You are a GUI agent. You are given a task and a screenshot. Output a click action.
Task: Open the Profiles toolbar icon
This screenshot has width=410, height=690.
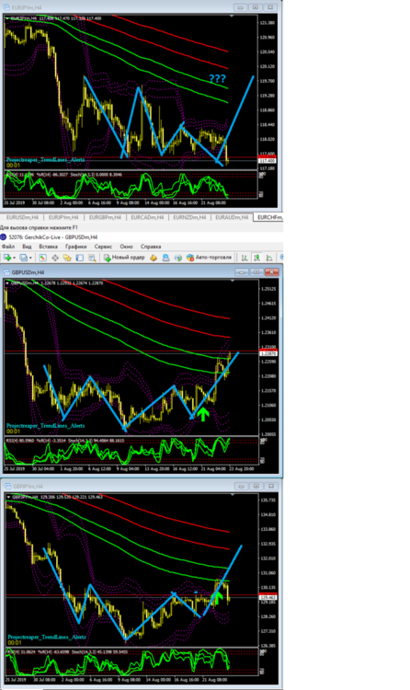pyautogui.click(x=24, y=258)
